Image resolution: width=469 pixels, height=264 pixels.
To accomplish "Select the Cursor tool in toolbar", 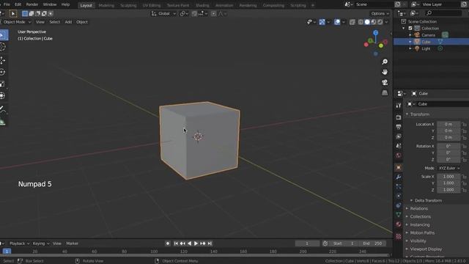I will (x=3, y=47).
